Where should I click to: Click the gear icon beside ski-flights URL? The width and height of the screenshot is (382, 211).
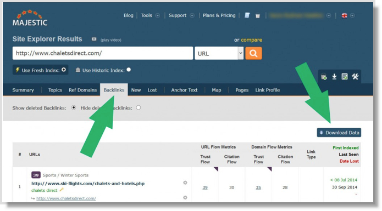coord(185,183)
